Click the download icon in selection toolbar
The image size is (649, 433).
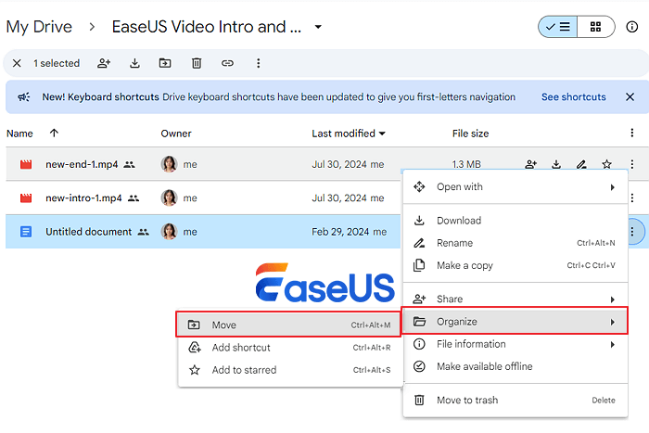(134, 63)
